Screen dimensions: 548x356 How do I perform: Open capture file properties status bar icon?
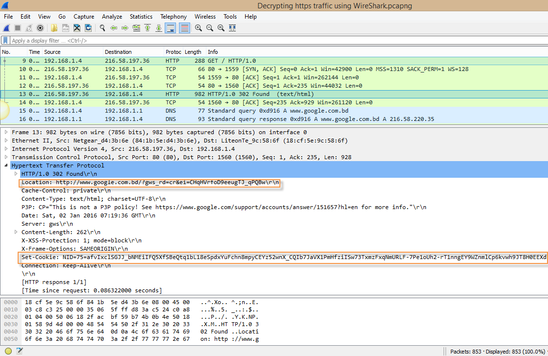pos(20,351)
